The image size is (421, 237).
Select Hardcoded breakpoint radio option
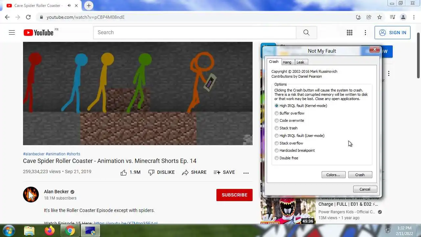coord(295,150)
